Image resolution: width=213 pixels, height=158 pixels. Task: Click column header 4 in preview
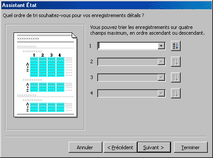point(59,55)
